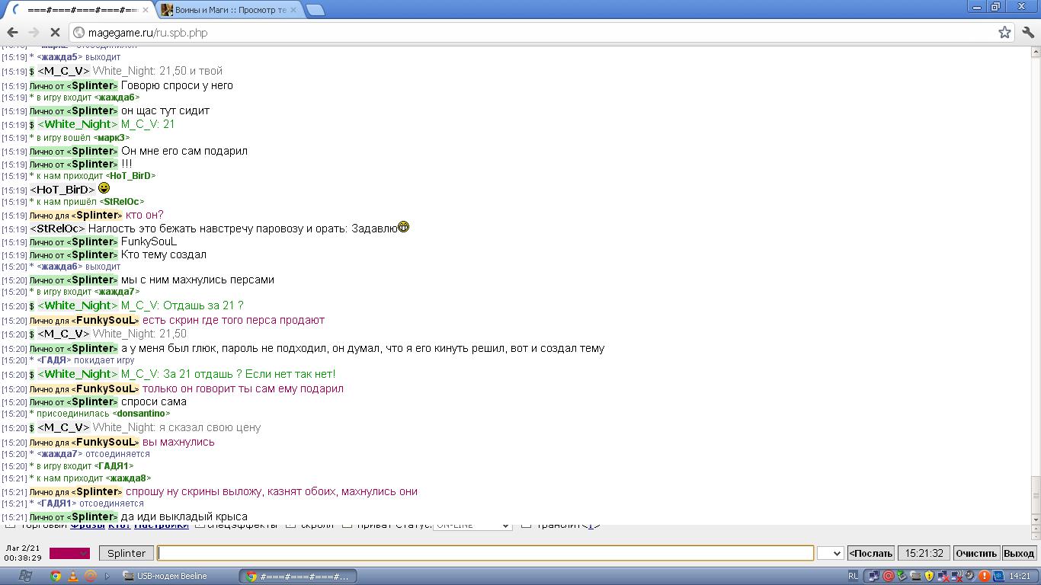1041x585 pixels.
Task: Click the Очистить clear button
Action: 976,554
